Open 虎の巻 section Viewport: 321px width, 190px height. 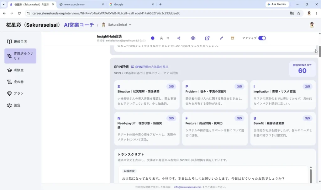[20, 82]
